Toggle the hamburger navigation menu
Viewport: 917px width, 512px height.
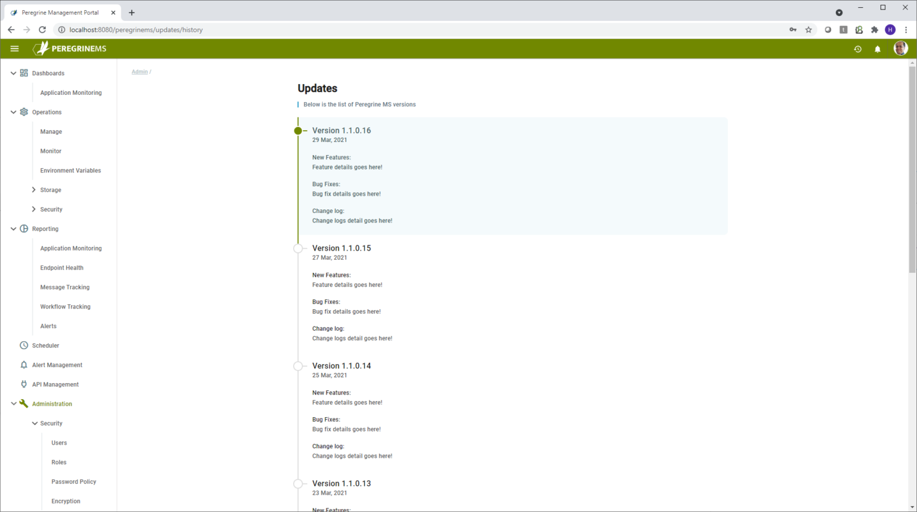[14, 49]
